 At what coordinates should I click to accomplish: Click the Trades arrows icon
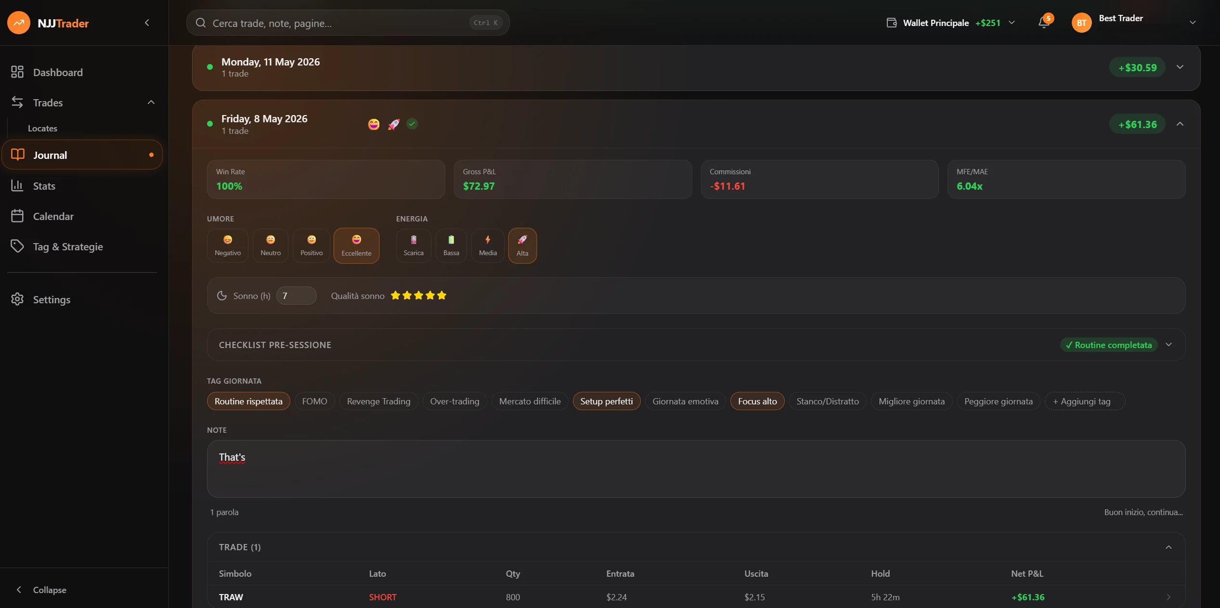[17, 103]
